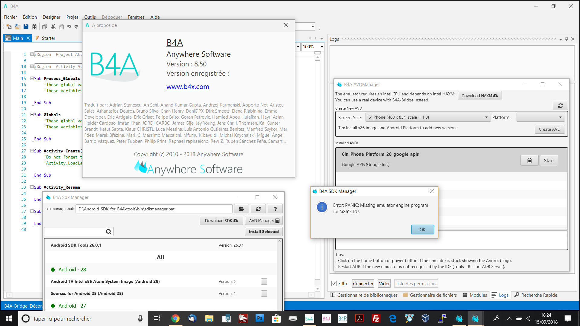
Task: Switch to the Modules panel tab
Action: point(475,295)
